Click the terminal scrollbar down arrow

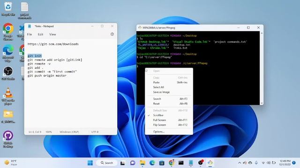pyautogui.click(x=262, y=103)
